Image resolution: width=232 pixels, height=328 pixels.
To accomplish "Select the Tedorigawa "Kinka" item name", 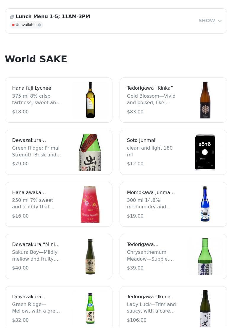I will (x=150, y=88).
